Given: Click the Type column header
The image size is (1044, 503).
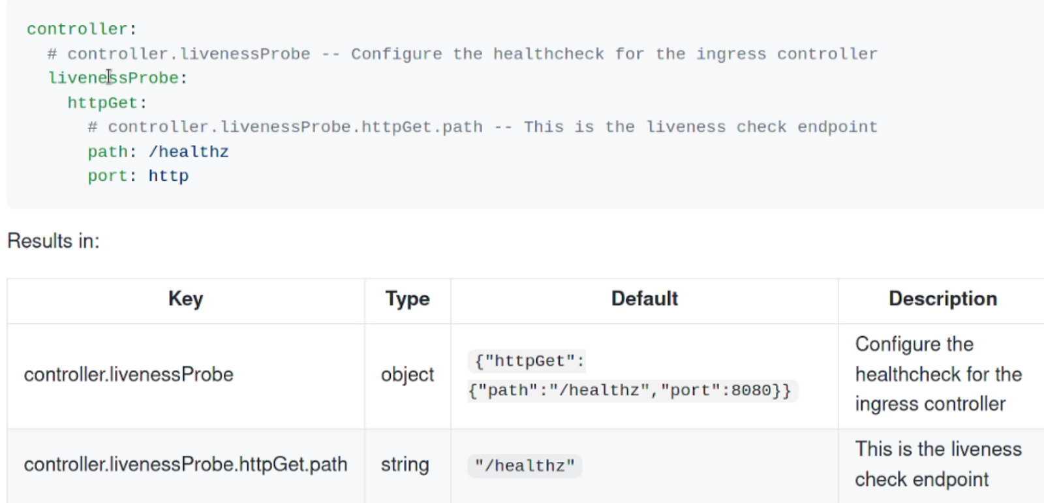Looking at the screenshot, I should (407, 299).
